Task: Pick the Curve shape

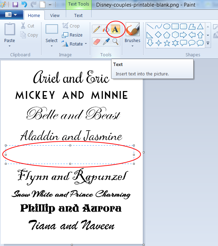Action: coord(158,26)
